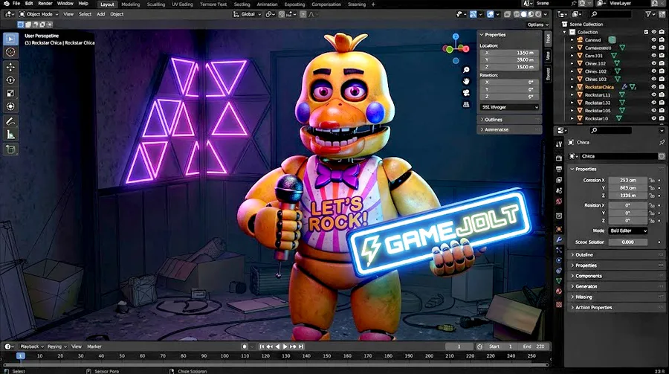
Task: Click frame 100 on the timeline
Action: 224,355
